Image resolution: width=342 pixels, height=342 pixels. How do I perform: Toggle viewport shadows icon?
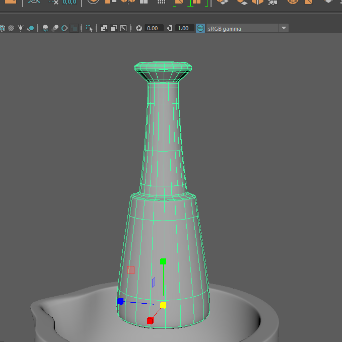point(30,28)
